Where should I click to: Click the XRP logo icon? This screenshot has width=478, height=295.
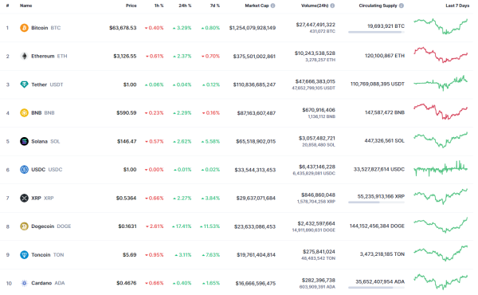coord(24,198)
